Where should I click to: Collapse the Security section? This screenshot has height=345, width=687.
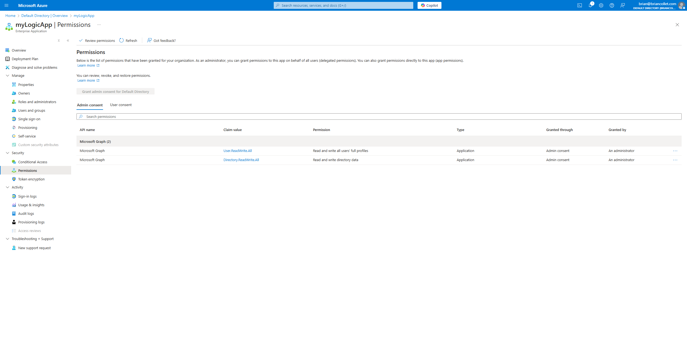coord(8,153)
